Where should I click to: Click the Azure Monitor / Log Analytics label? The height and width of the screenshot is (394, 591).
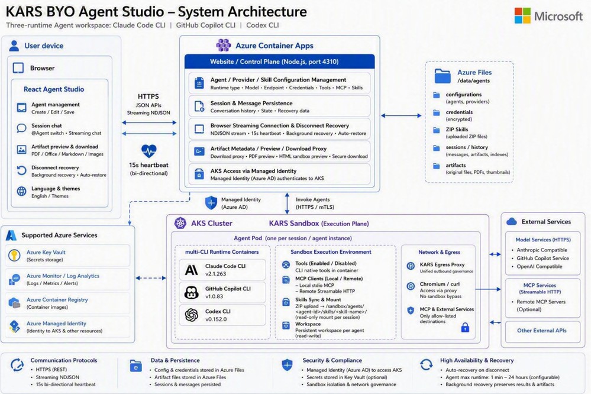(63, 276)
